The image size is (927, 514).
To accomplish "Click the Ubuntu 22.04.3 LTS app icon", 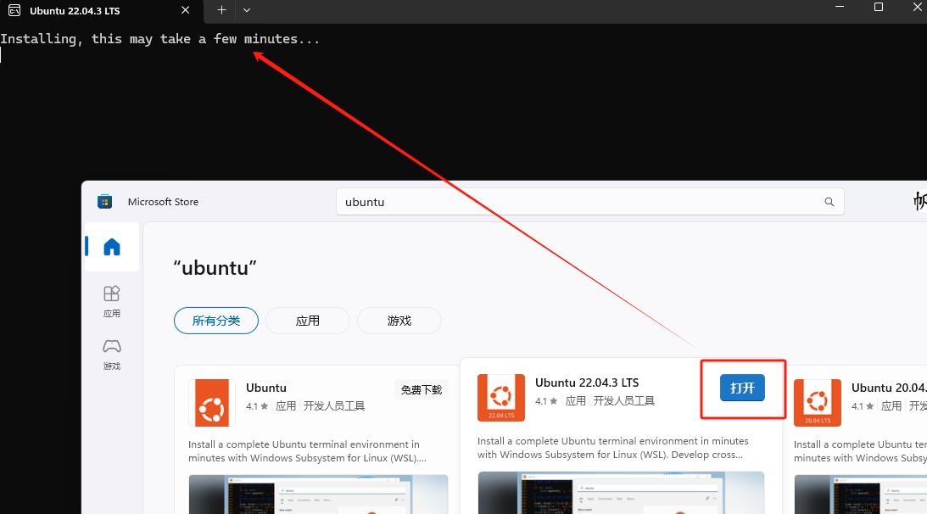I will click(500, 398).
